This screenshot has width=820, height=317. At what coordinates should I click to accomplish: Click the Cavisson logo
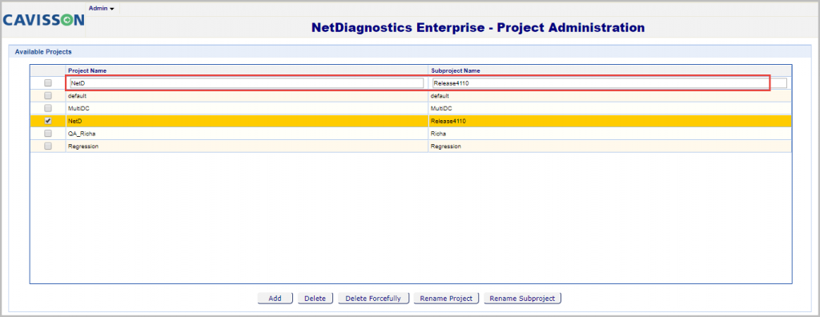(43, 20)
